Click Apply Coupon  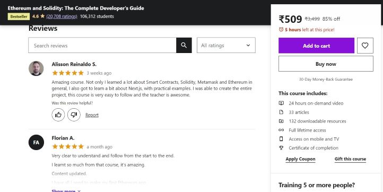click(x=300, y=159)
